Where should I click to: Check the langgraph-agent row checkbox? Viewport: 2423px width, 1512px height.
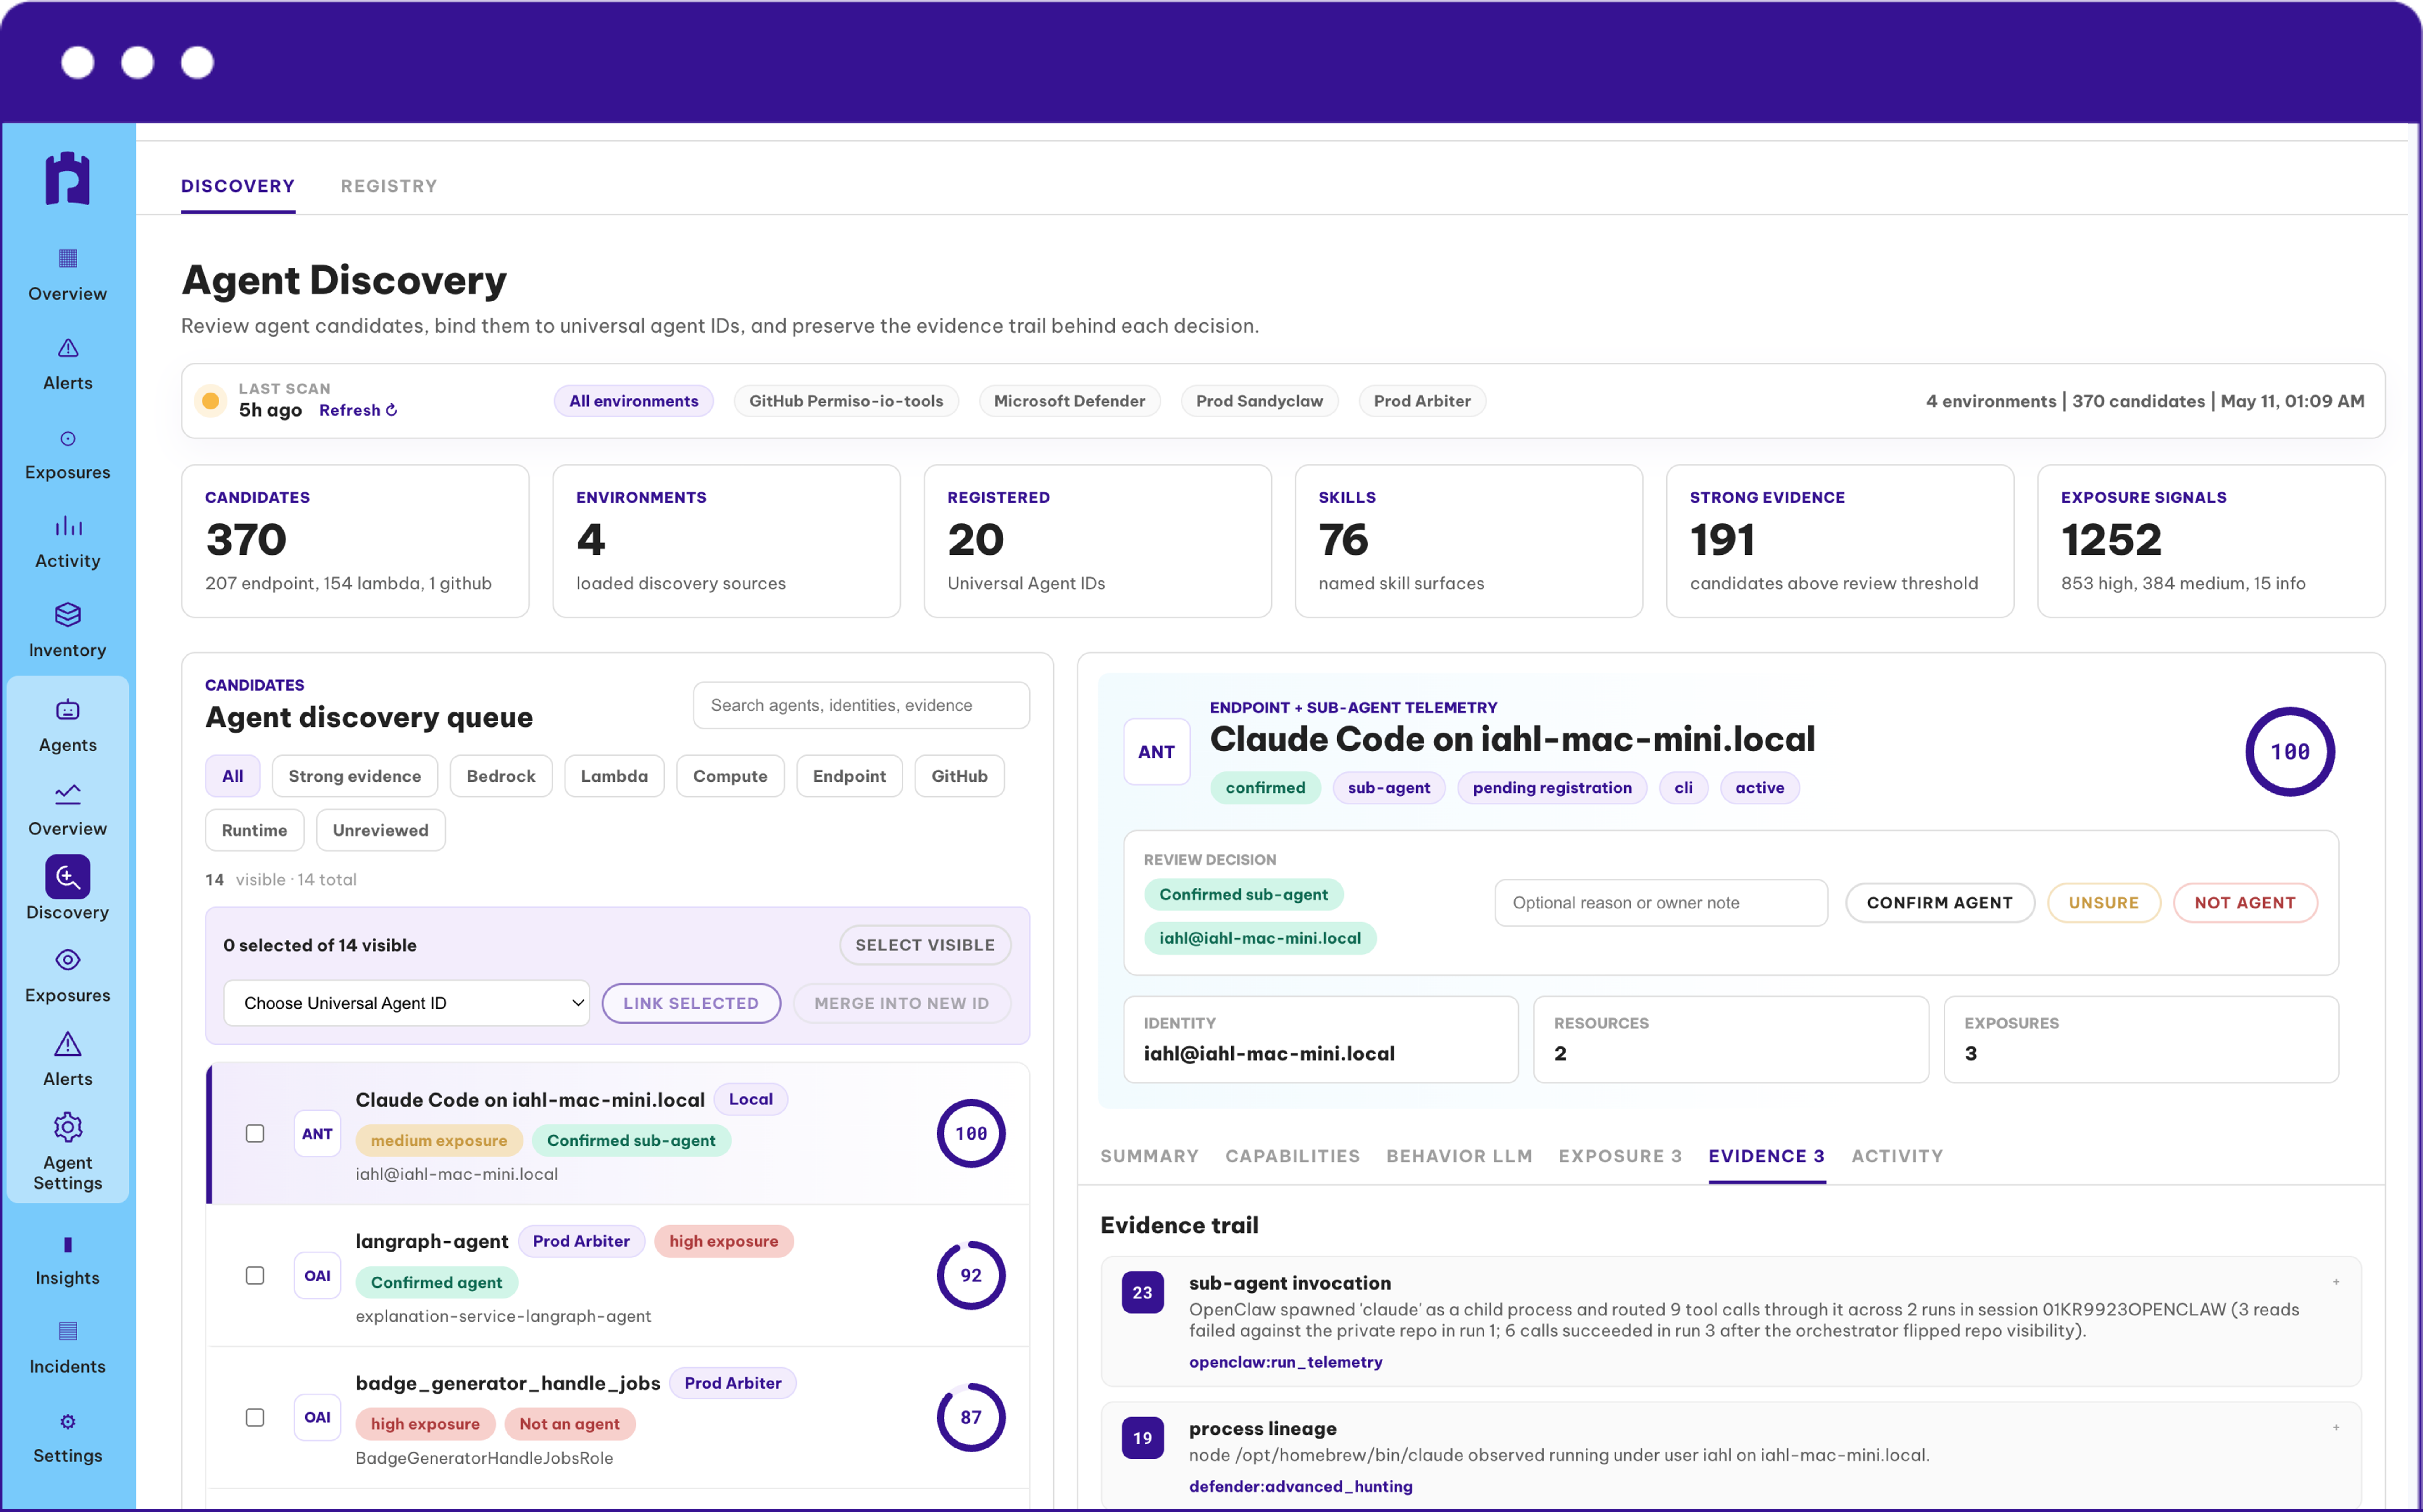[255, 1276]
